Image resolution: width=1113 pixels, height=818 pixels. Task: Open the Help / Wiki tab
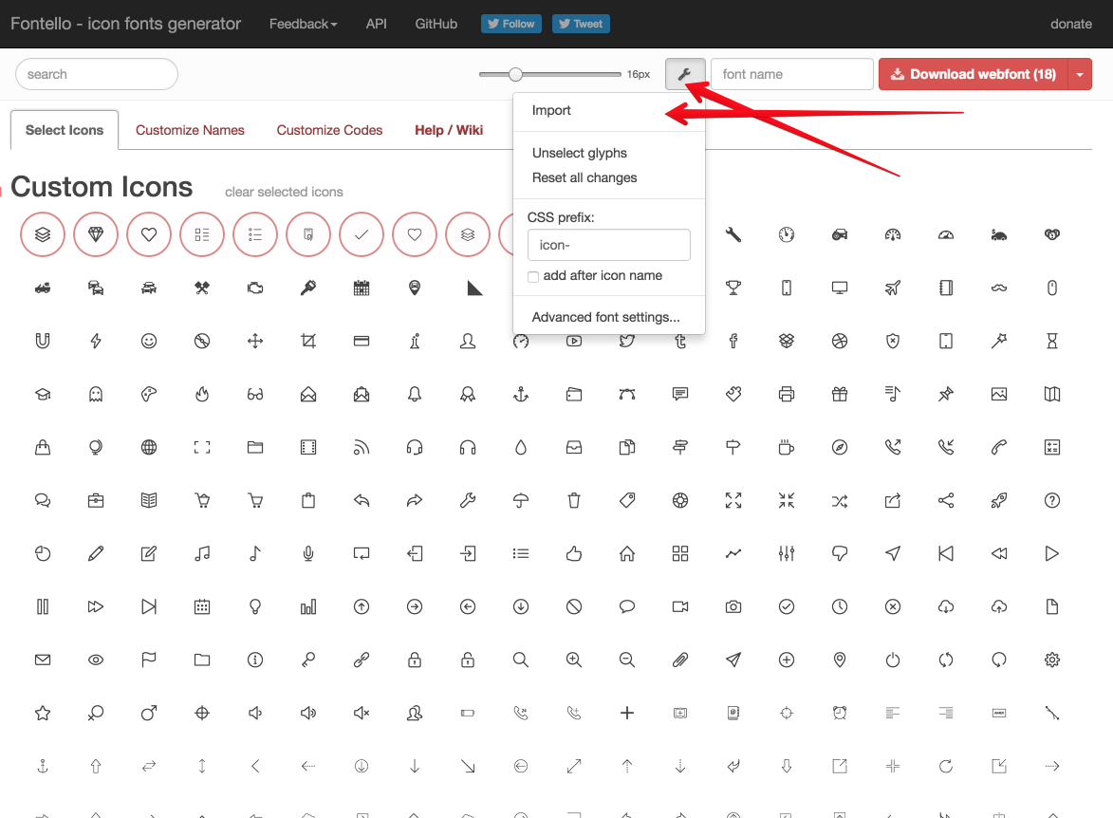pyautogui.click(x=449, y=130)
